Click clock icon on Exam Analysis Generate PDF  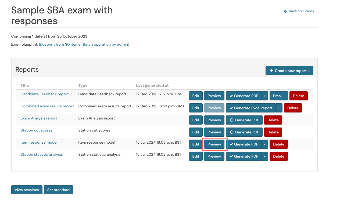(x=231, y=120)
